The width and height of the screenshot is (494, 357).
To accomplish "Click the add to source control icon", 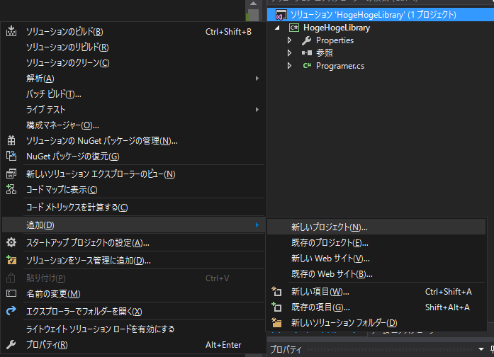I will click(x=11, y=260).
